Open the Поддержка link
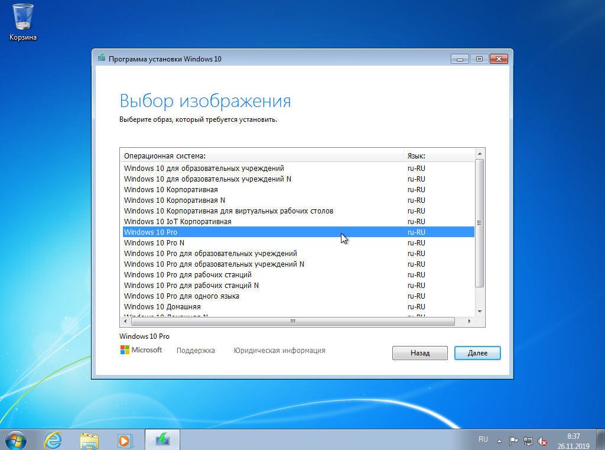The width and height of the screenshot is (605, 450). pos(196,351)
